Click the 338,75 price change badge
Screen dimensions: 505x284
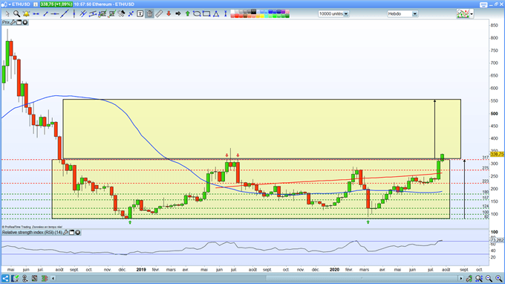coord(56,4)
